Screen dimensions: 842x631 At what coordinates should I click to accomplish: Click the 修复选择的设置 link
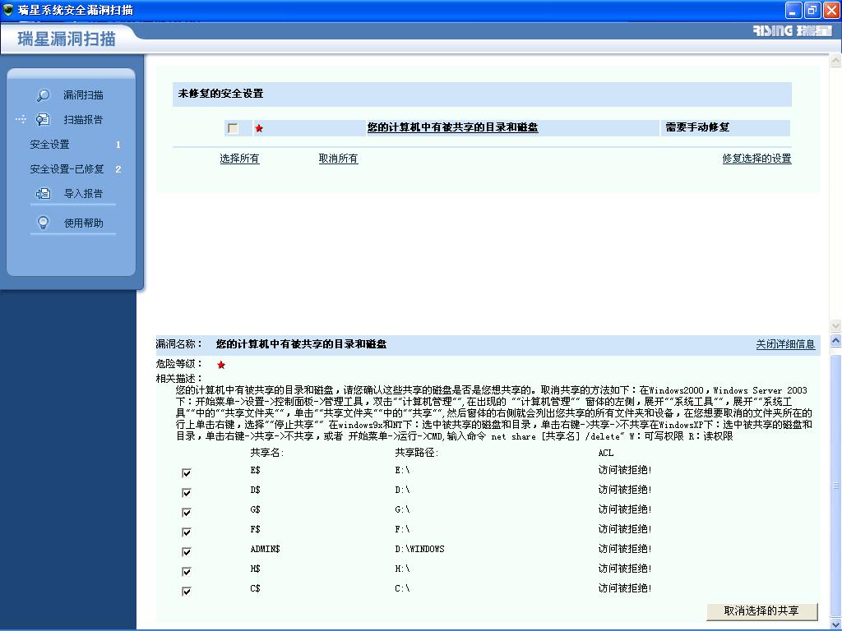[x=756, y=159]
